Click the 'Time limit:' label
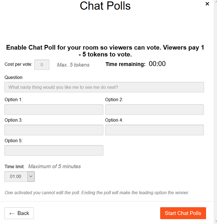The image size is (217, 224). point(14,167)
